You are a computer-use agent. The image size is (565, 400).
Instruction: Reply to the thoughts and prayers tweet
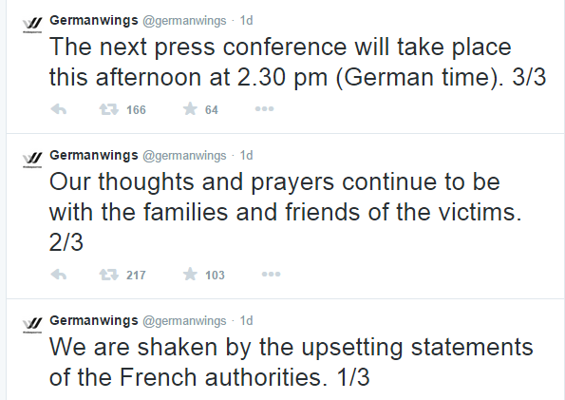(x=59, y=275)
